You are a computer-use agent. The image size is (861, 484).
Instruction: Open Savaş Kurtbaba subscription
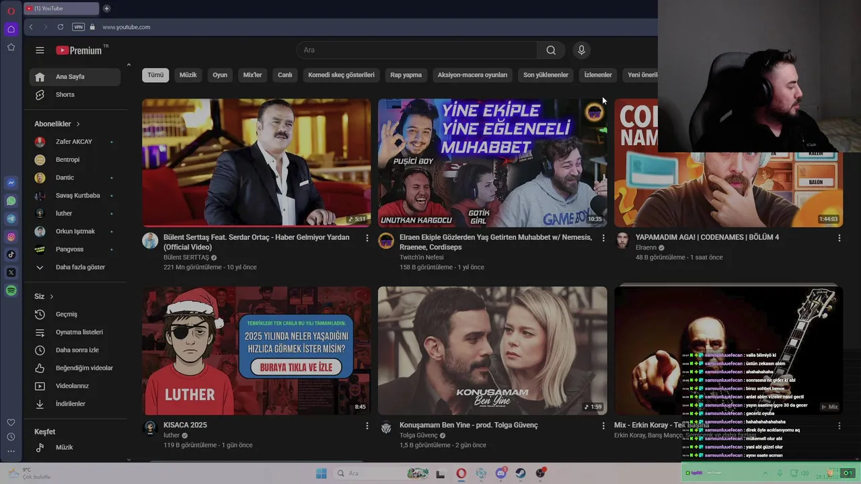tap(75, 196)
